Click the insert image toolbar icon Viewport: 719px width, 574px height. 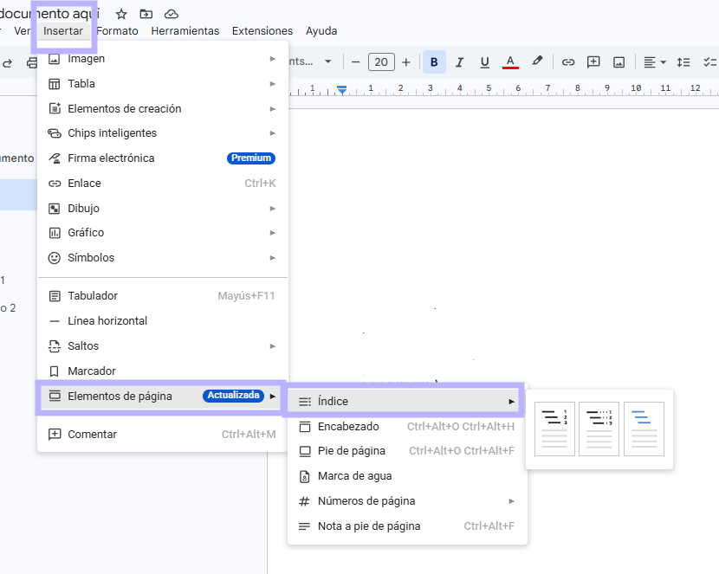pyautogui.click(x=619, y=61)
